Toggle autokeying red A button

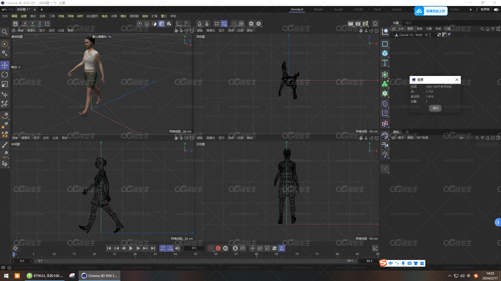pyautogui.click(x=218, y=248)
